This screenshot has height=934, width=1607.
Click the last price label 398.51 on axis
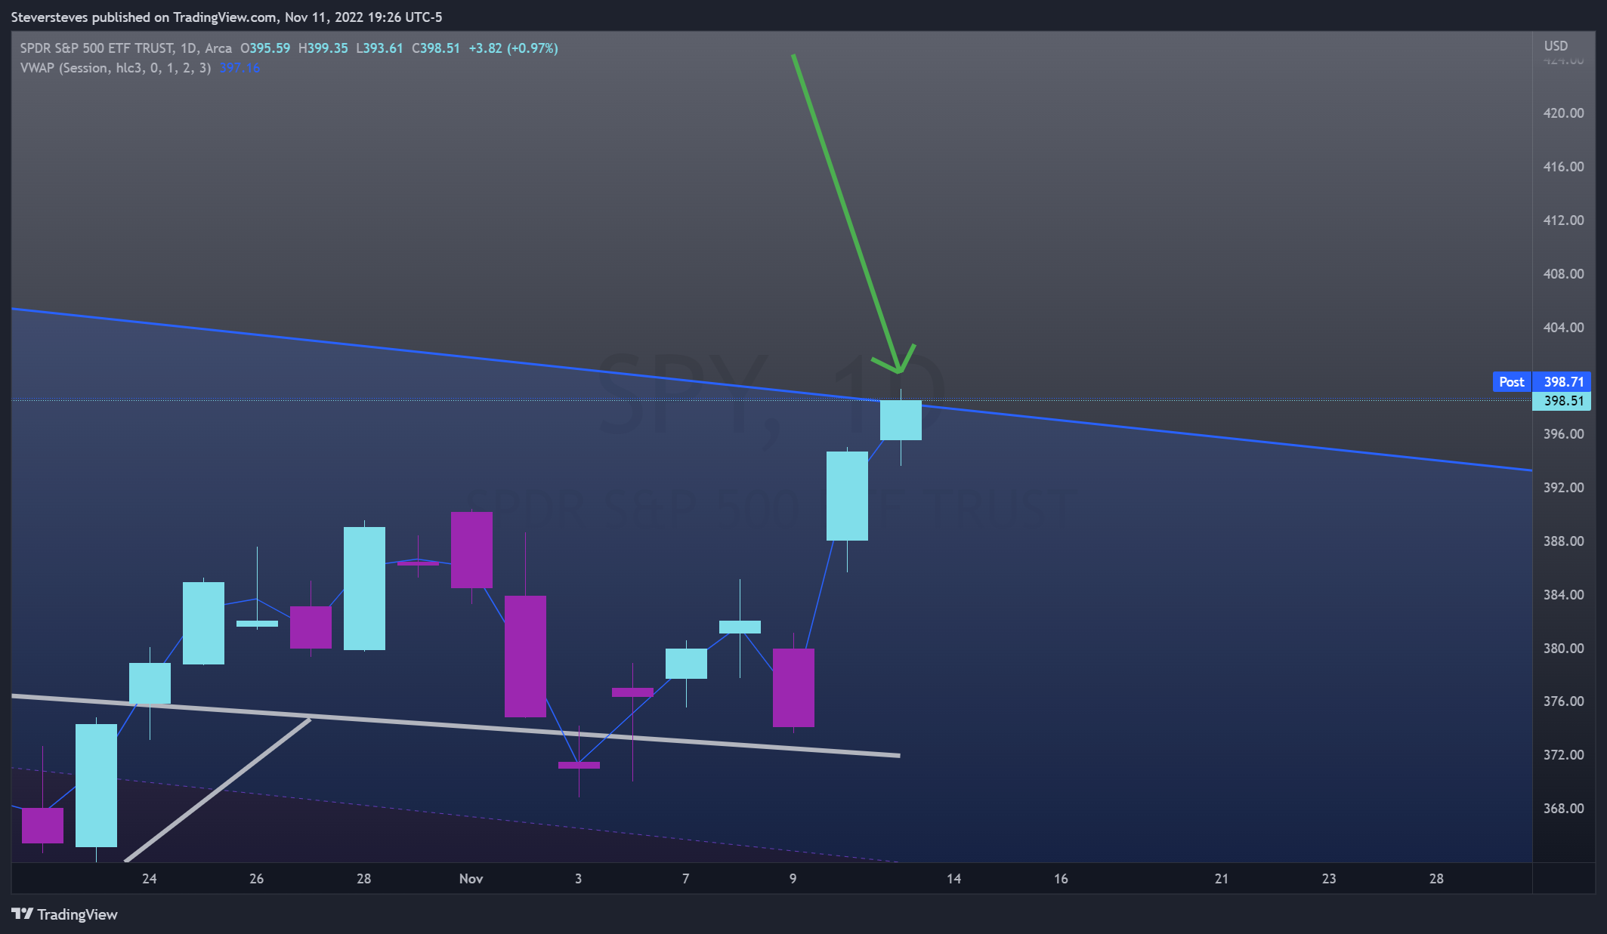point(1562,401)
